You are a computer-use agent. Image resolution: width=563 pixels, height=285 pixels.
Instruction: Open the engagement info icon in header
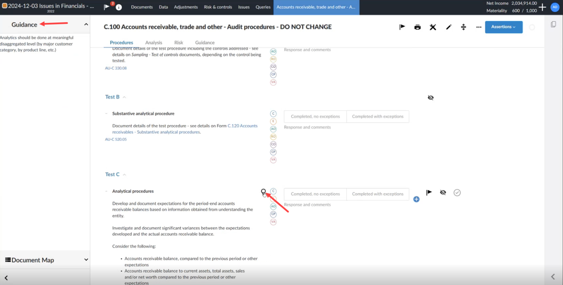tap(119, 7)
